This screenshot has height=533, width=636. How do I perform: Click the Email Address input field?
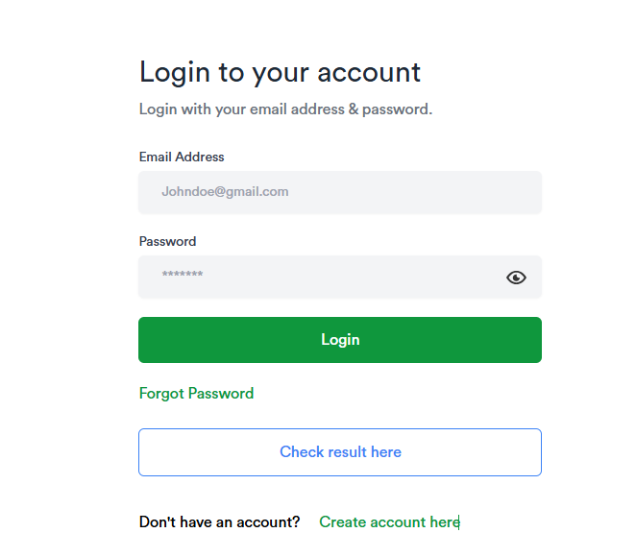click(340, 192)
